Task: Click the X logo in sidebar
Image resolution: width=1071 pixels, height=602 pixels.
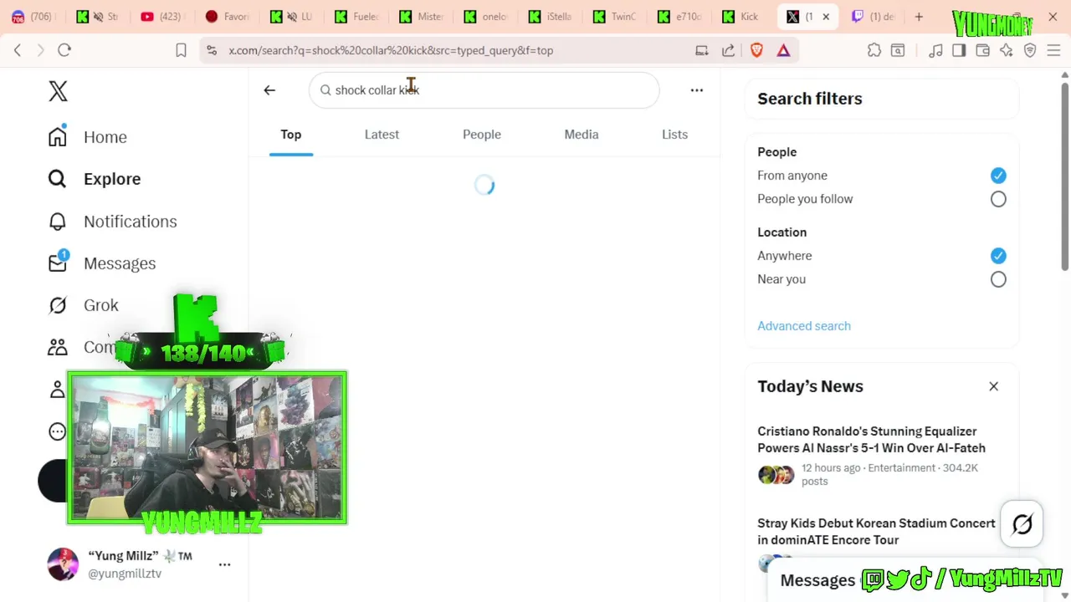Action: click(58, 91)
